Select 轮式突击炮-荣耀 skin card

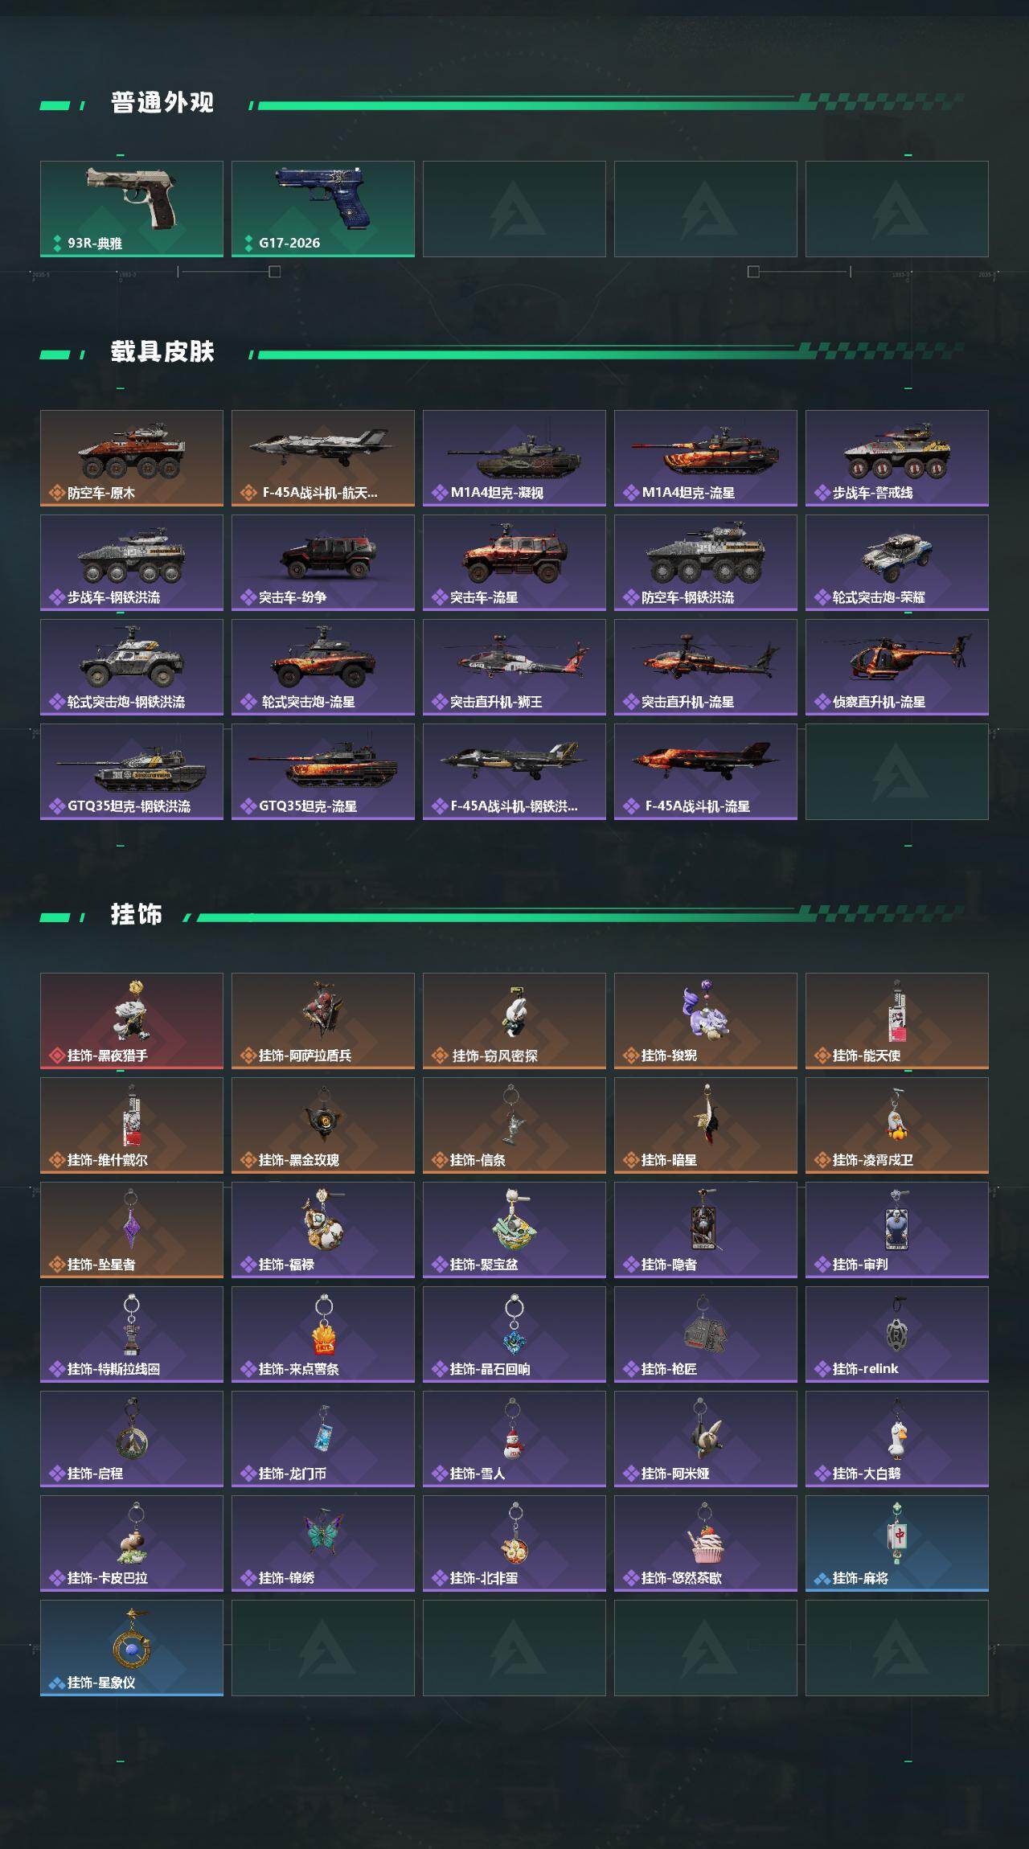coord(897,563)
